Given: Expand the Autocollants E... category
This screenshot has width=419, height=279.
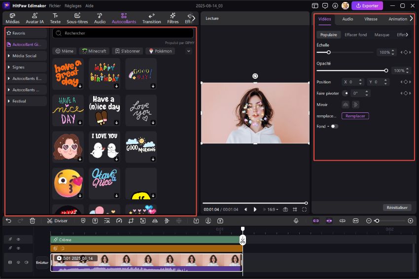Looking at the screenshot, I should (26, 78).
